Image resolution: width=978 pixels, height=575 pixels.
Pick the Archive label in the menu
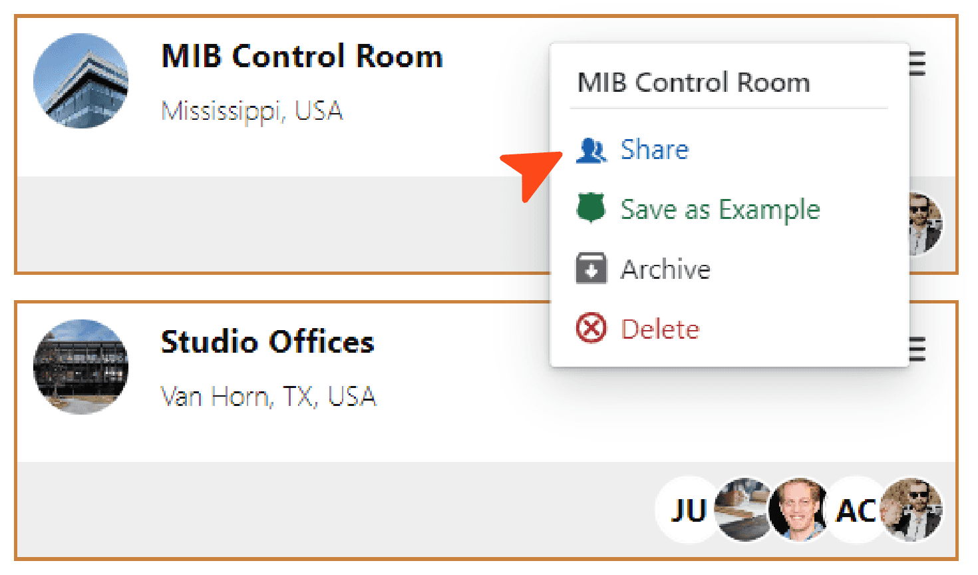coord(665,270)
